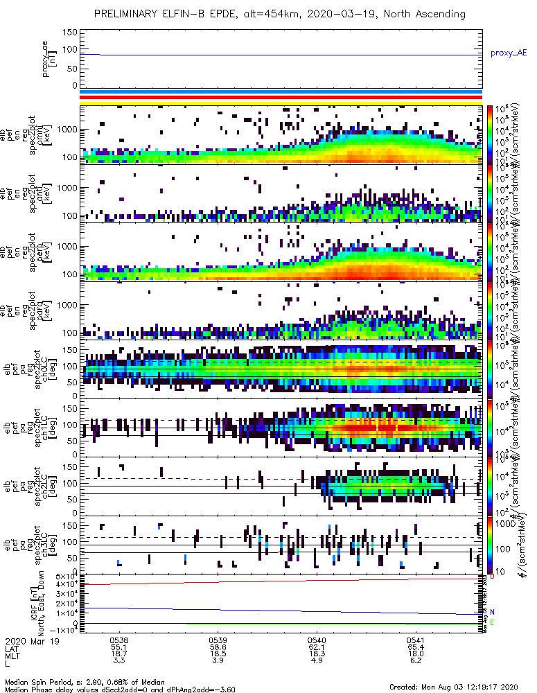This screenshot has height=693, width=537.
Task: Click the '2020 Mar 19' date label
Action: pyautogui.click(x=33, y=641)
